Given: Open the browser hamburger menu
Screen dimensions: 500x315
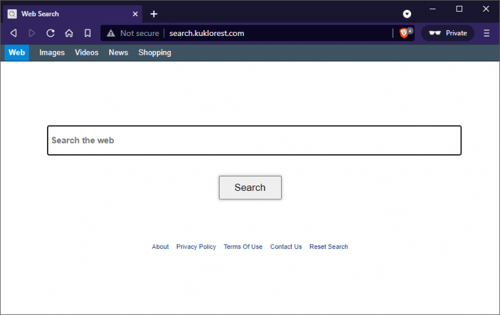Looking at the screenshot, I should (x=486, y=33).
